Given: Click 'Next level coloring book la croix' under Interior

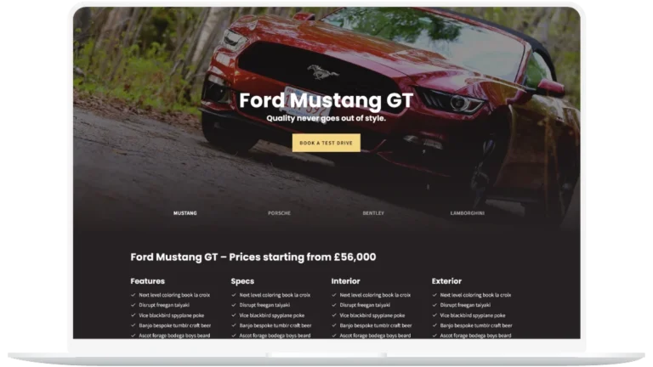Looking at the screenshot, I should 375,295.
